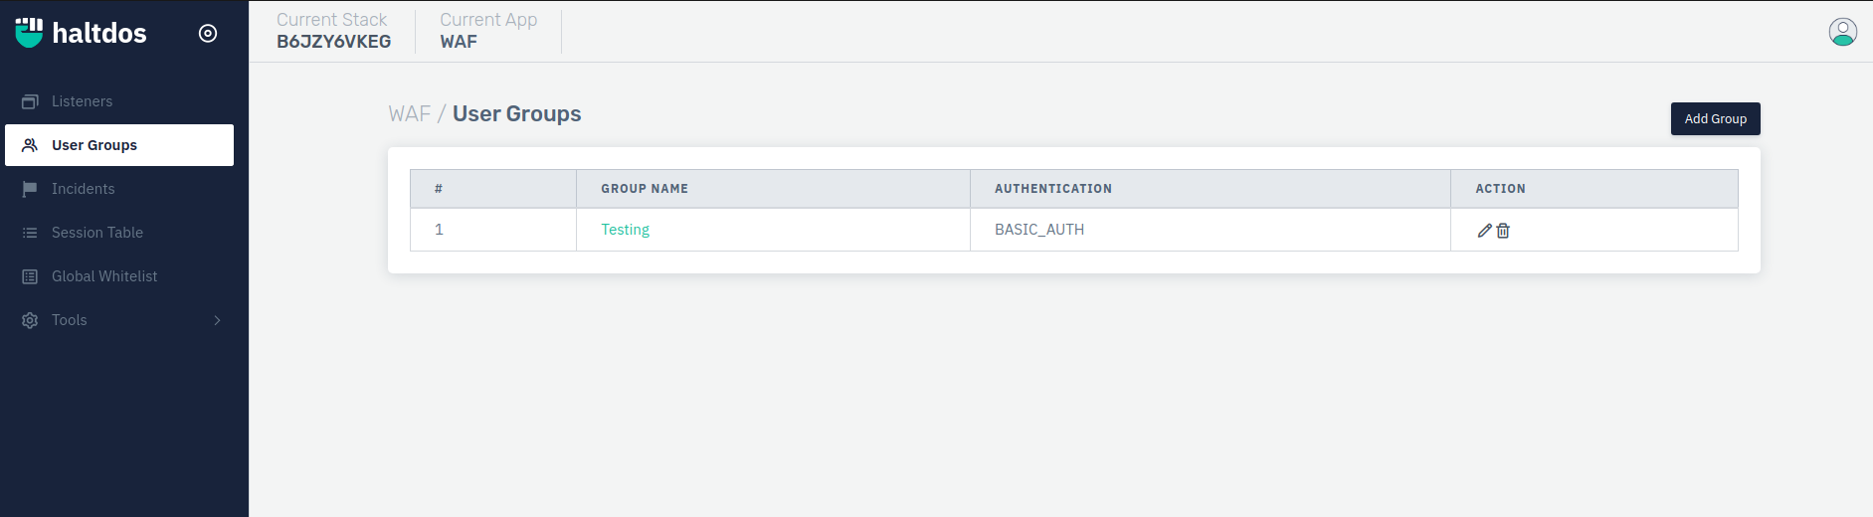This screenshot has height=517, width=1873.
Task: Select the BASIC_AUTH cell in the table
Action: click(x=1039, y=230)
